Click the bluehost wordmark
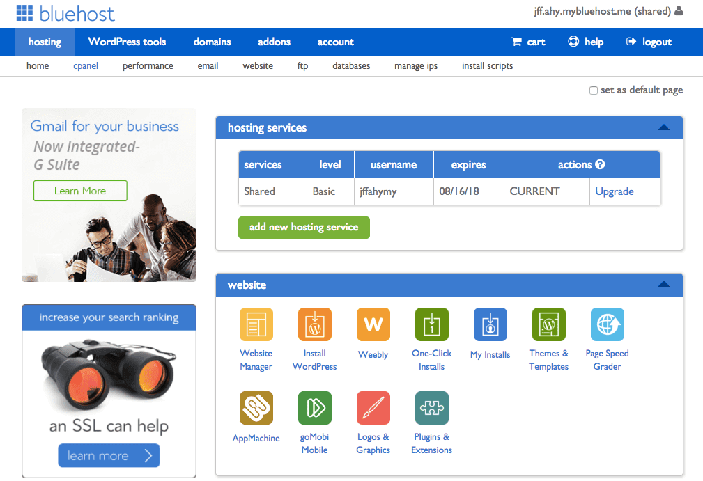 [x=77, y=13]
